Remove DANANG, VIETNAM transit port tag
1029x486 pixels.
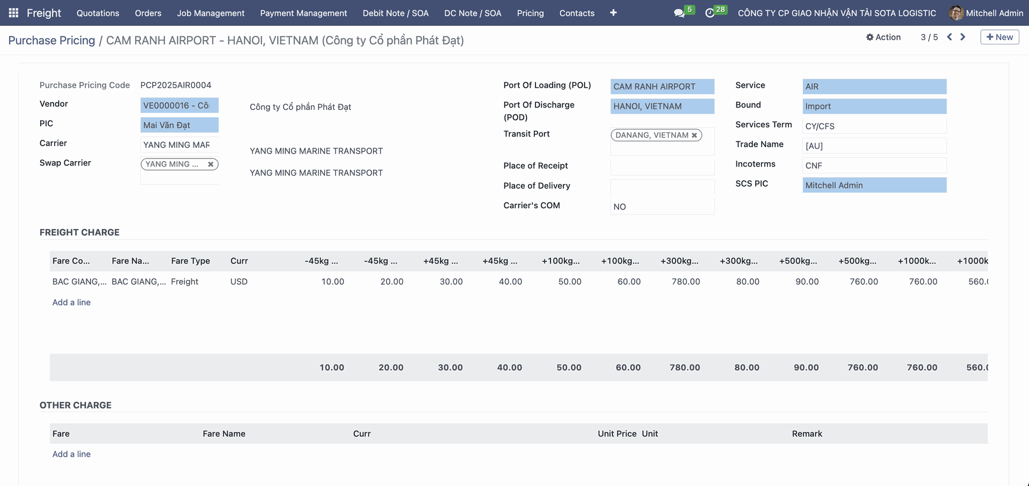pos(695,135)
